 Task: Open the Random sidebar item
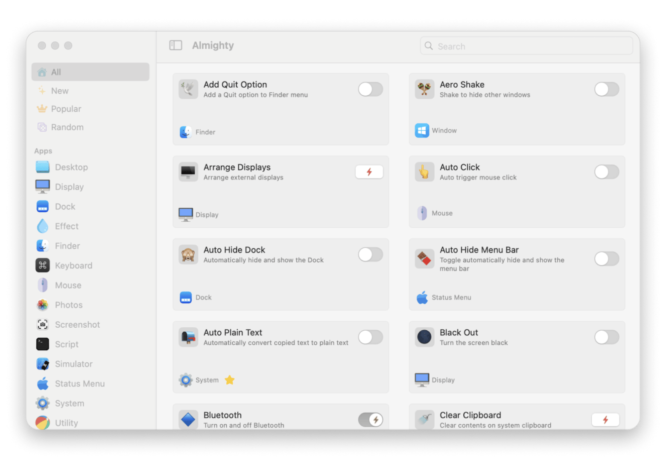(67, 127)
